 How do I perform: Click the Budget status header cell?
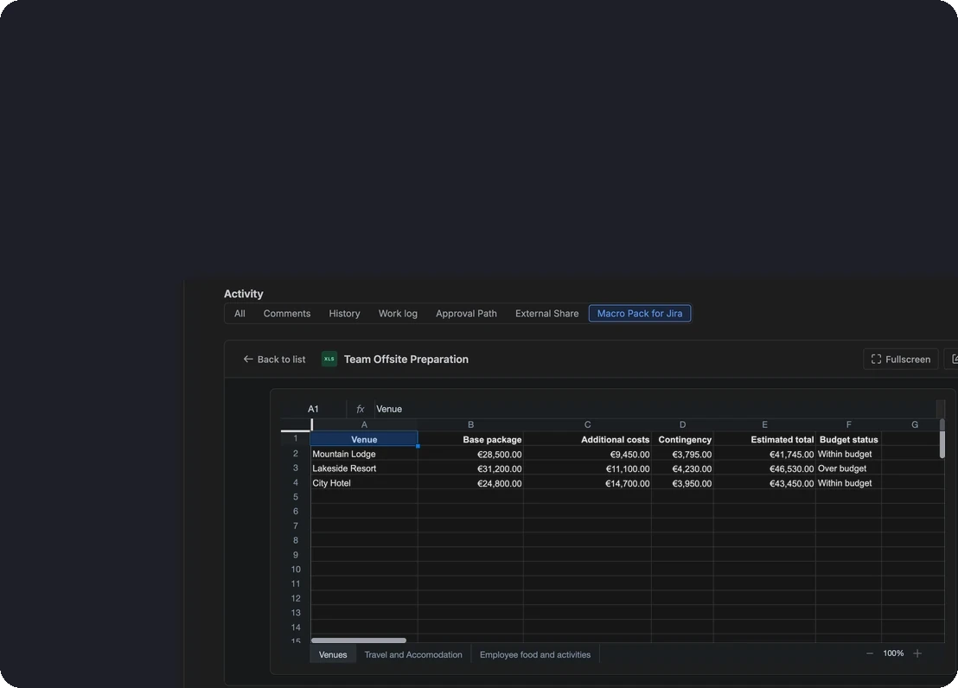coord(849,439)
